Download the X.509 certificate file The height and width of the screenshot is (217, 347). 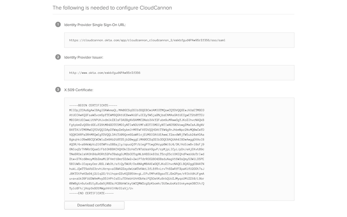[x=94, y=205]
